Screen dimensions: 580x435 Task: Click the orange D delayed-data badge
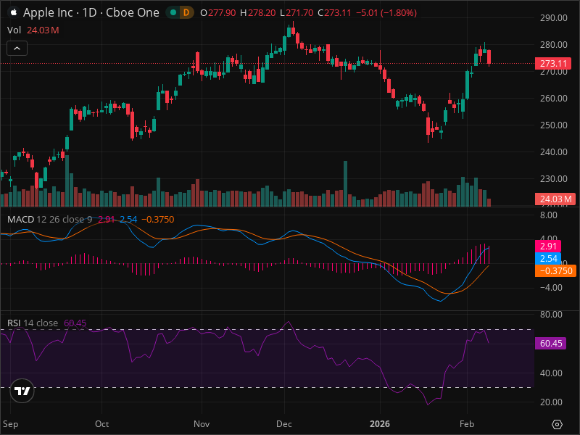coord(186,12)
